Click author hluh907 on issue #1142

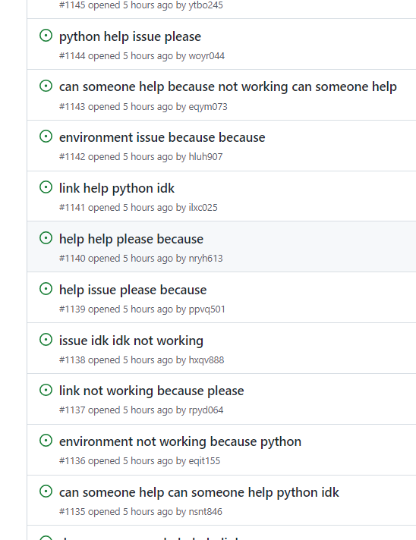(206, 157)
